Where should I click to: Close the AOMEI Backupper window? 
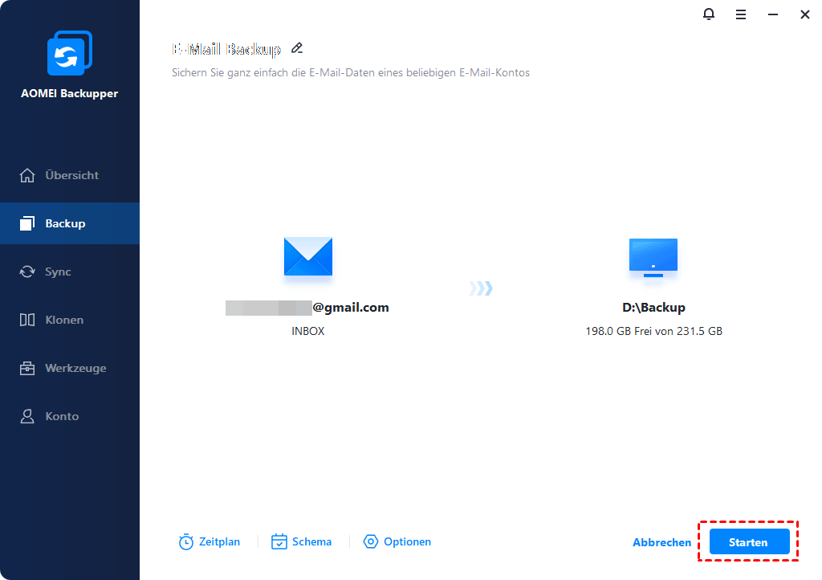pos(804,14)
